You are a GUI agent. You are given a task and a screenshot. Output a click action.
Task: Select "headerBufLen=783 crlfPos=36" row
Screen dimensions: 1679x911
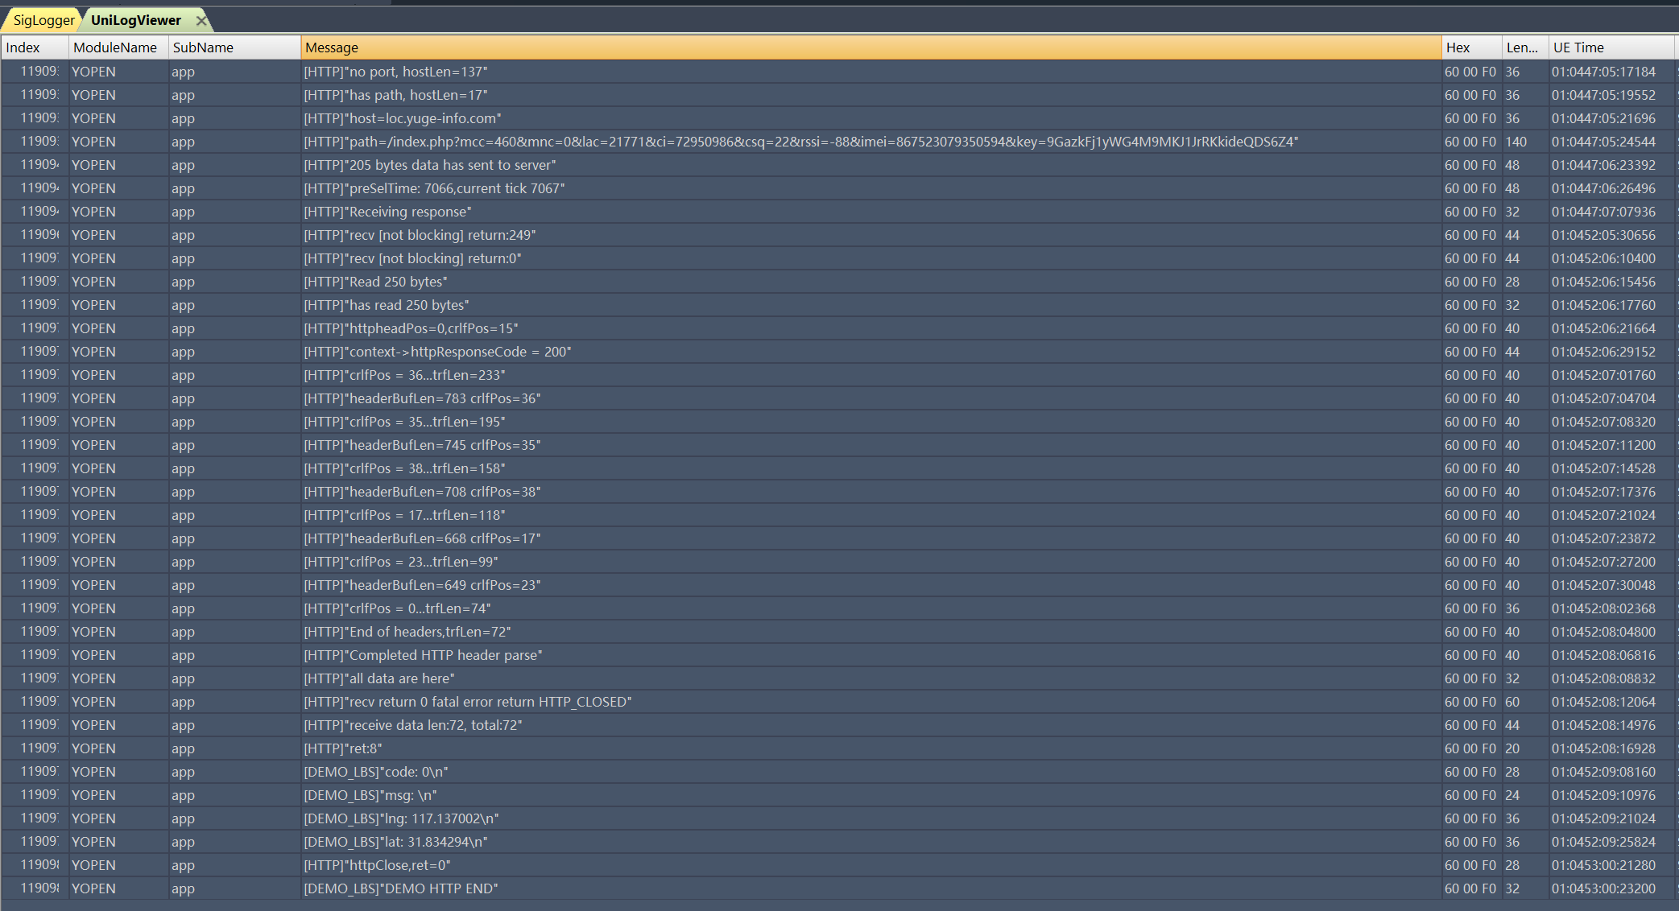837,398
